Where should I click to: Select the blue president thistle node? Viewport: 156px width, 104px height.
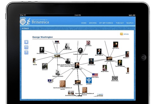coord(89,80)
